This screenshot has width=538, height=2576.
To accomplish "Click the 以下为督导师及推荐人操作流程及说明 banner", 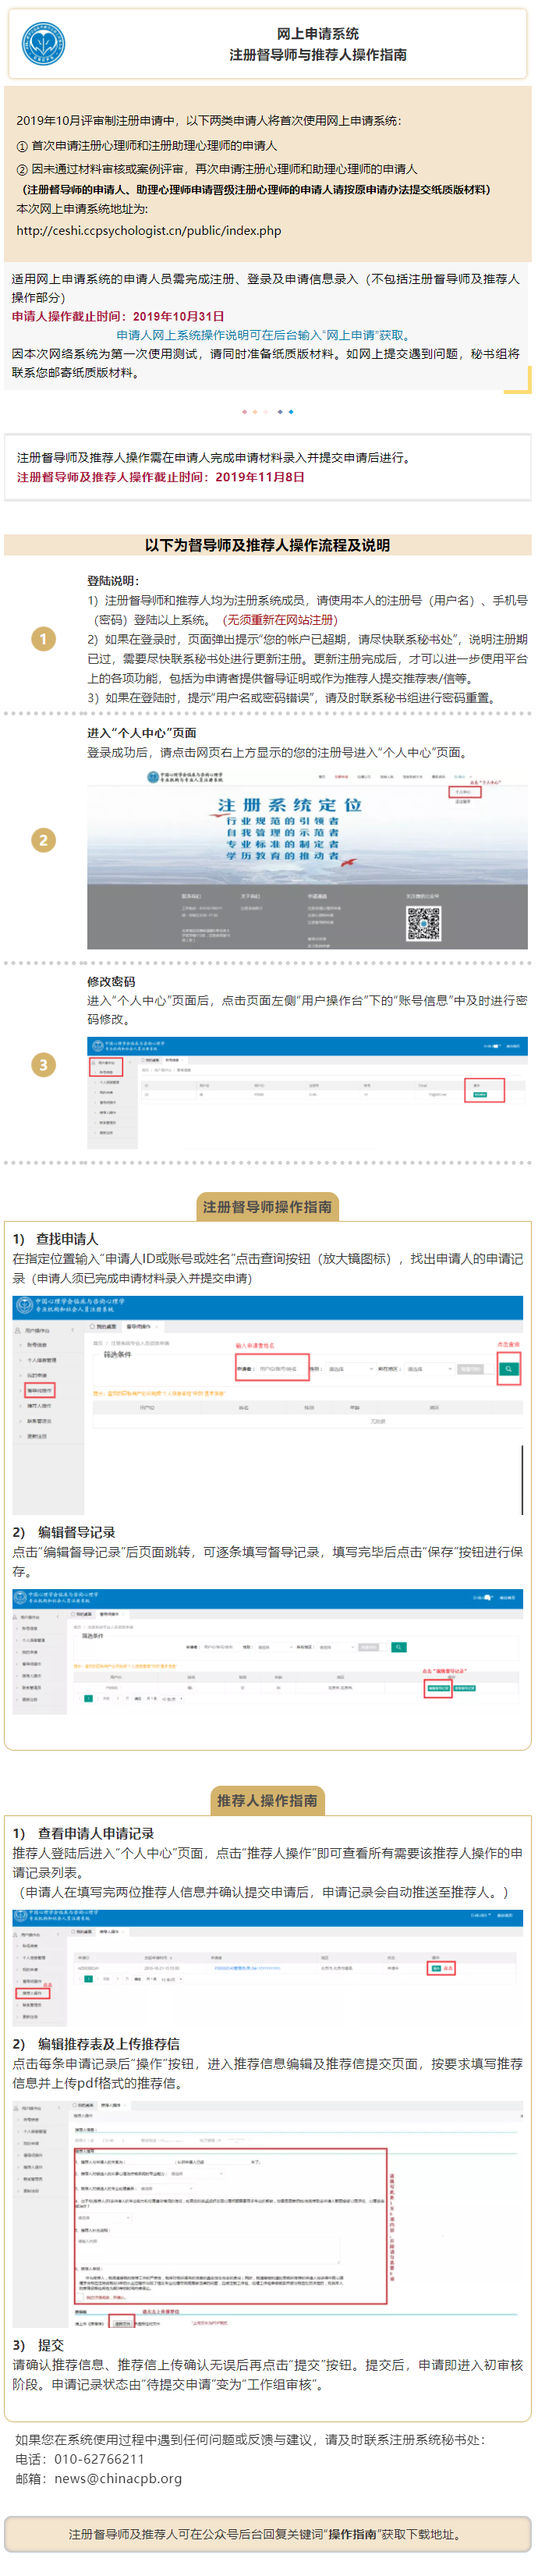I will pyautogui.click(x=267, y=545).
